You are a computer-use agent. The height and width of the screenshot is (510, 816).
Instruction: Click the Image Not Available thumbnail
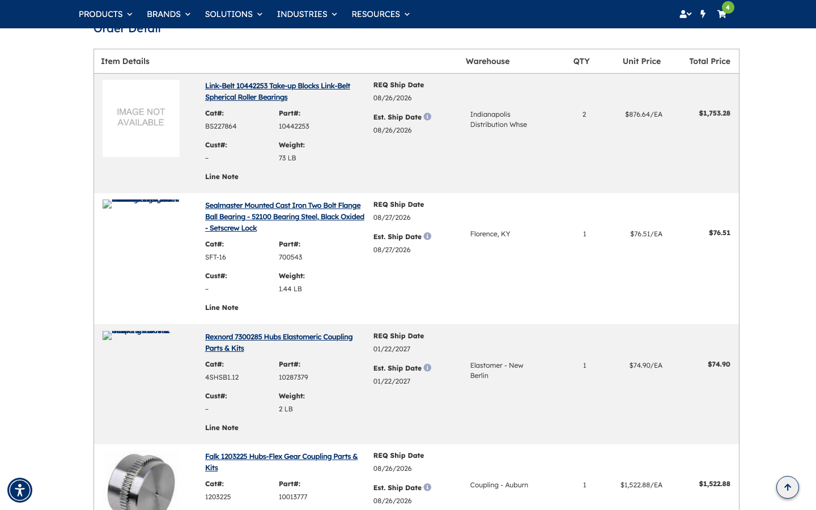point(141,118)
